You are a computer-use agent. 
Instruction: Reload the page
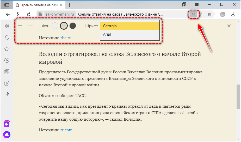(29, 14)
